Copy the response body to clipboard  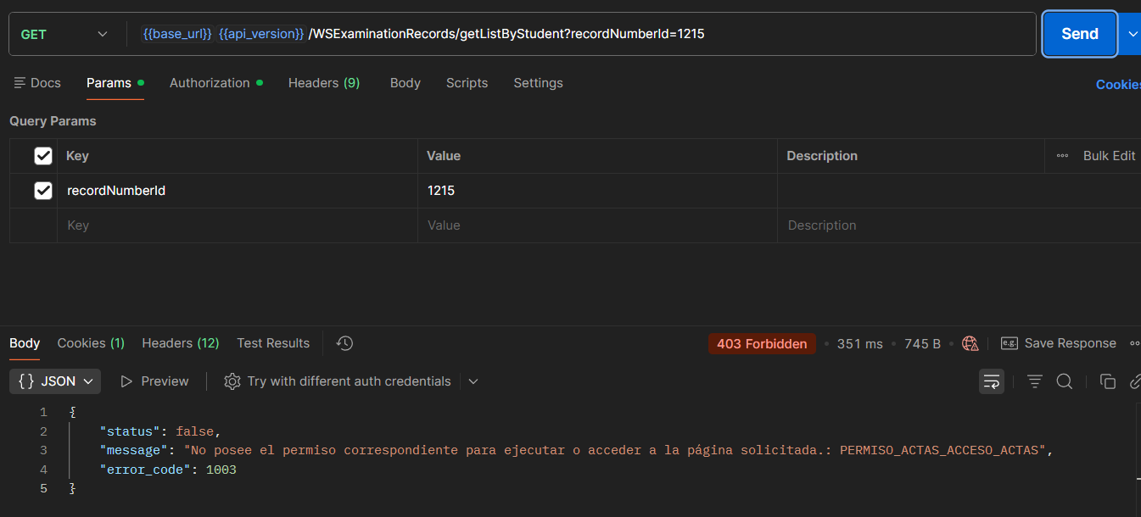[1107, 381]
